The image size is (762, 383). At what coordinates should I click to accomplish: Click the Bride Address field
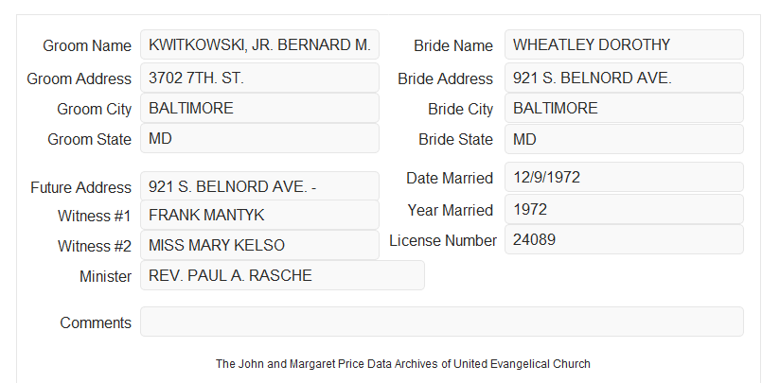pos(624,78)
